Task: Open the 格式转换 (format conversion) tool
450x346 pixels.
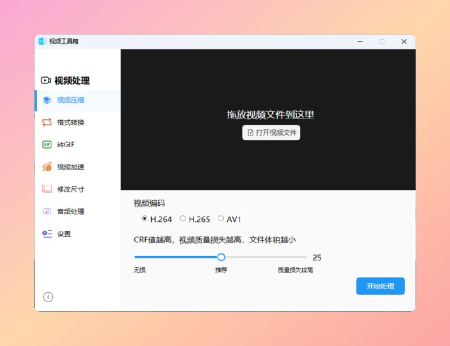Action: 62,122
